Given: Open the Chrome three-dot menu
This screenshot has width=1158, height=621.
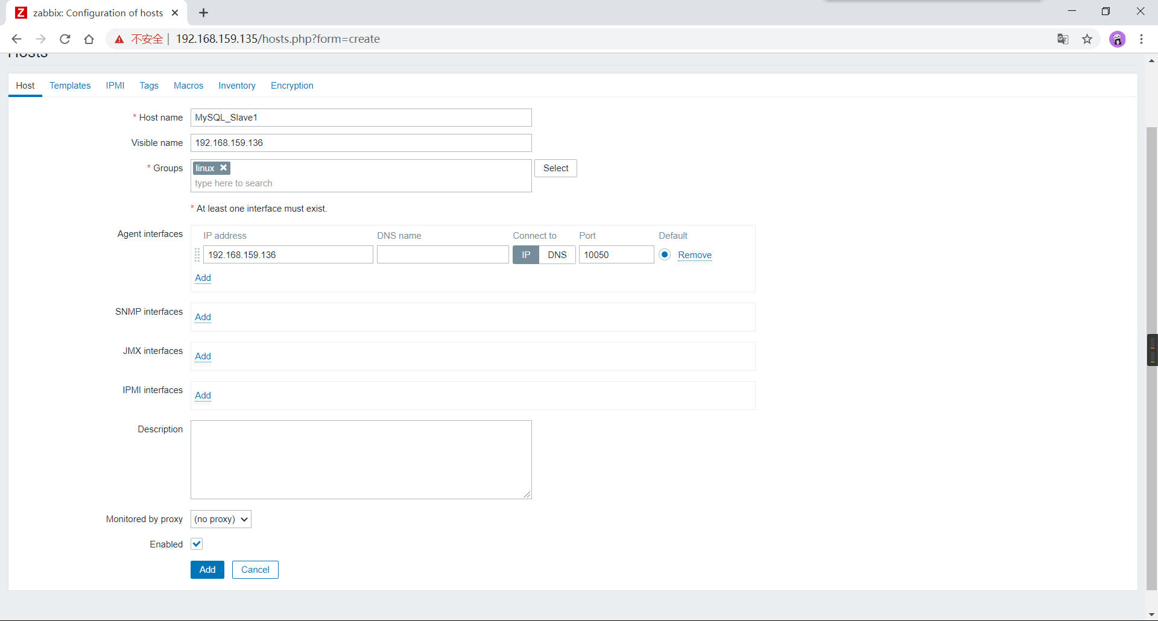Looking at the screenshot, I should click(x=1141, y=39).
